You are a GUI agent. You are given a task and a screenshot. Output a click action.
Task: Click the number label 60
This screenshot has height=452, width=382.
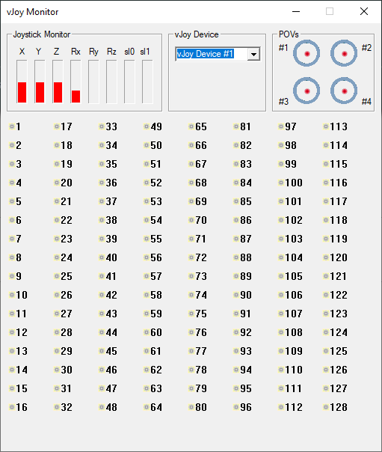click(156, 332)
